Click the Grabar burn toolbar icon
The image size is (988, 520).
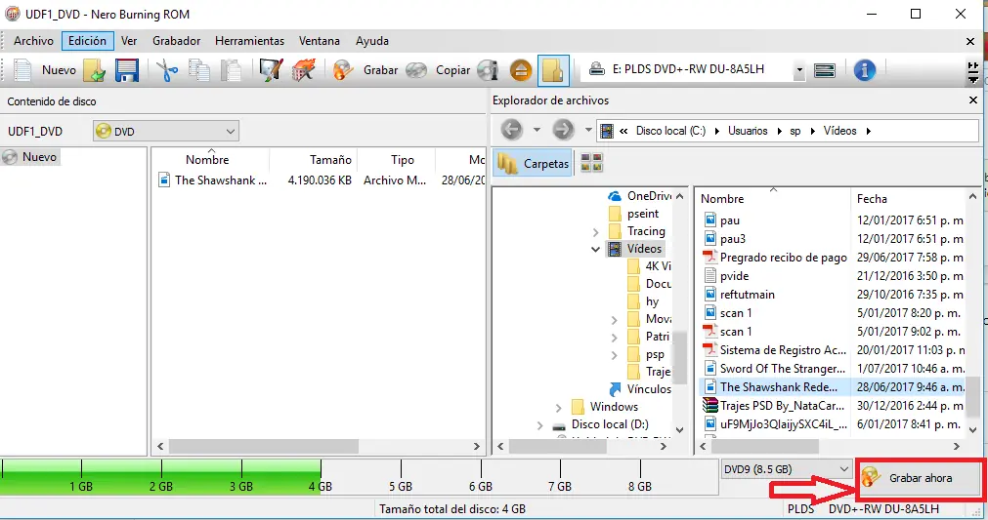pyautogui.click(x=343, y=70)
